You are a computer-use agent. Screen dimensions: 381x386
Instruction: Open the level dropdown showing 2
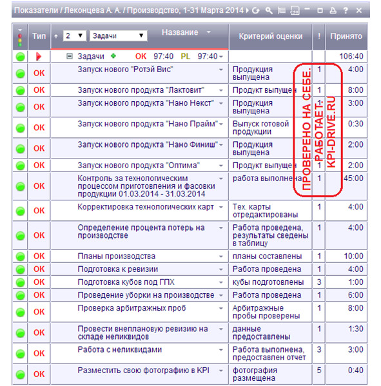click(74, 35)
